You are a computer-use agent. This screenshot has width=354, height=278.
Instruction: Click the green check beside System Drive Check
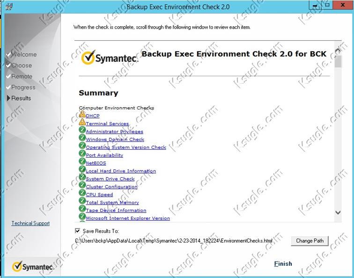(82, 177)
